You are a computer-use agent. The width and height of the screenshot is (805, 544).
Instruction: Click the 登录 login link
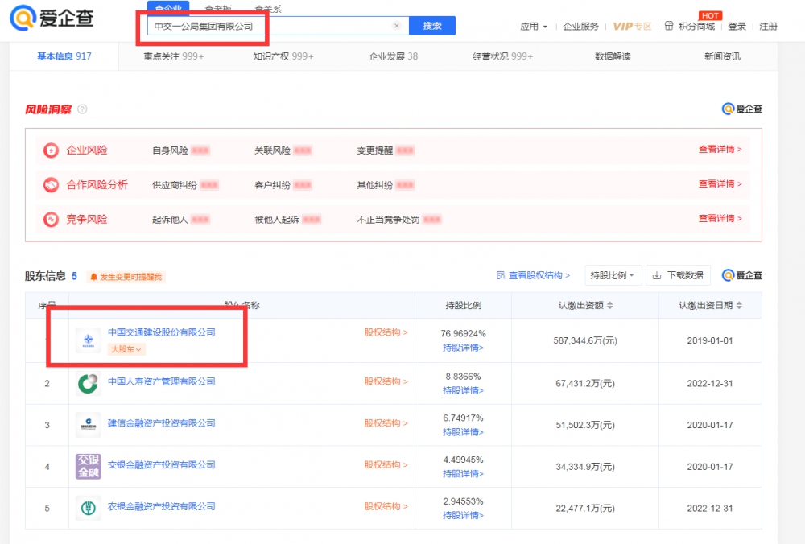tap(737, 27)
